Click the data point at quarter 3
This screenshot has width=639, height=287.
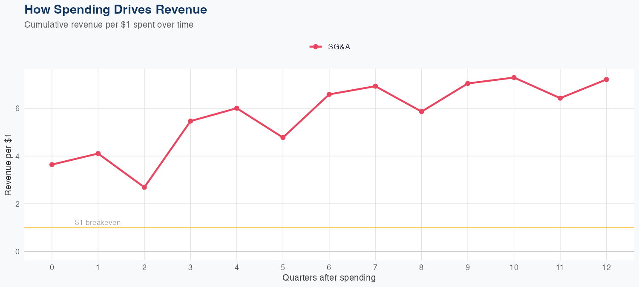coord(190,121)
